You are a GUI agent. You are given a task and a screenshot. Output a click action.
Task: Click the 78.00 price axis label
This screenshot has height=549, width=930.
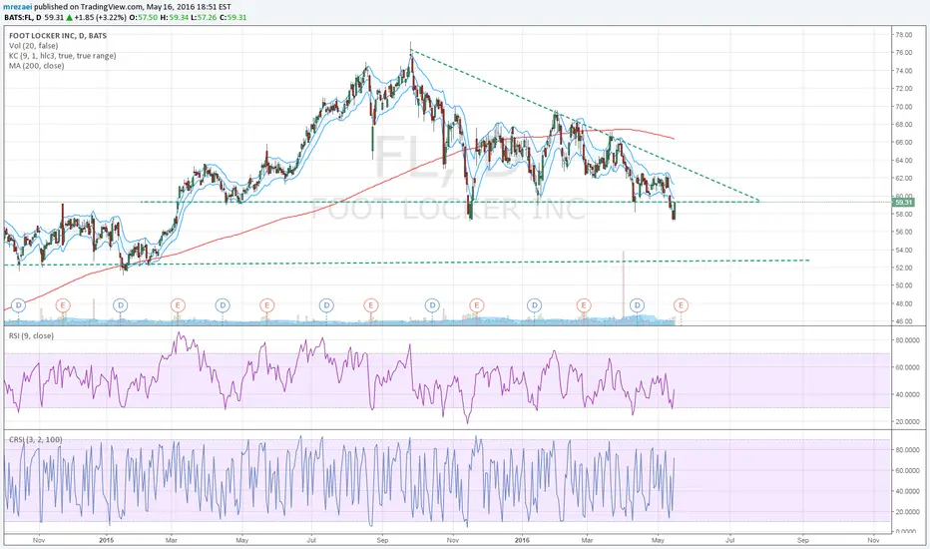(x=904, y=35)
